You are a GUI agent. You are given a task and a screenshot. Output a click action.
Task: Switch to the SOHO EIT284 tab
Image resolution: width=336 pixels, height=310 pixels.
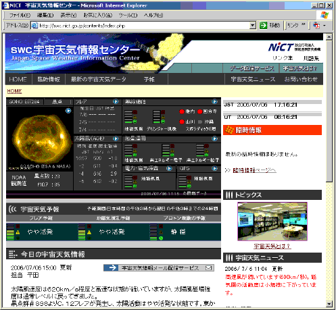coord(24,102)
